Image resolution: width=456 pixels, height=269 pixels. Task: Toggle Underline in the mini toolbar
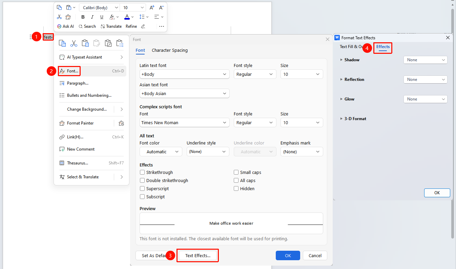tap(102, 17)
